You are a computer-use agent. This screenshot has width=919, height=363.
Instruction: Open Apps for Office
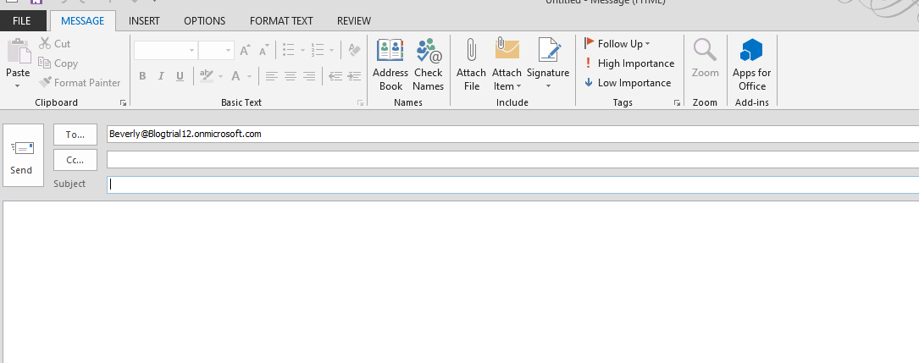pyautogui.click(x=752, y=64)
